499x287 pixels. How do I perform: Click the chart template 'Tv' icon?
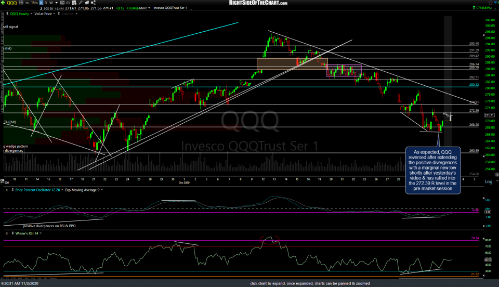click(62, 3)
